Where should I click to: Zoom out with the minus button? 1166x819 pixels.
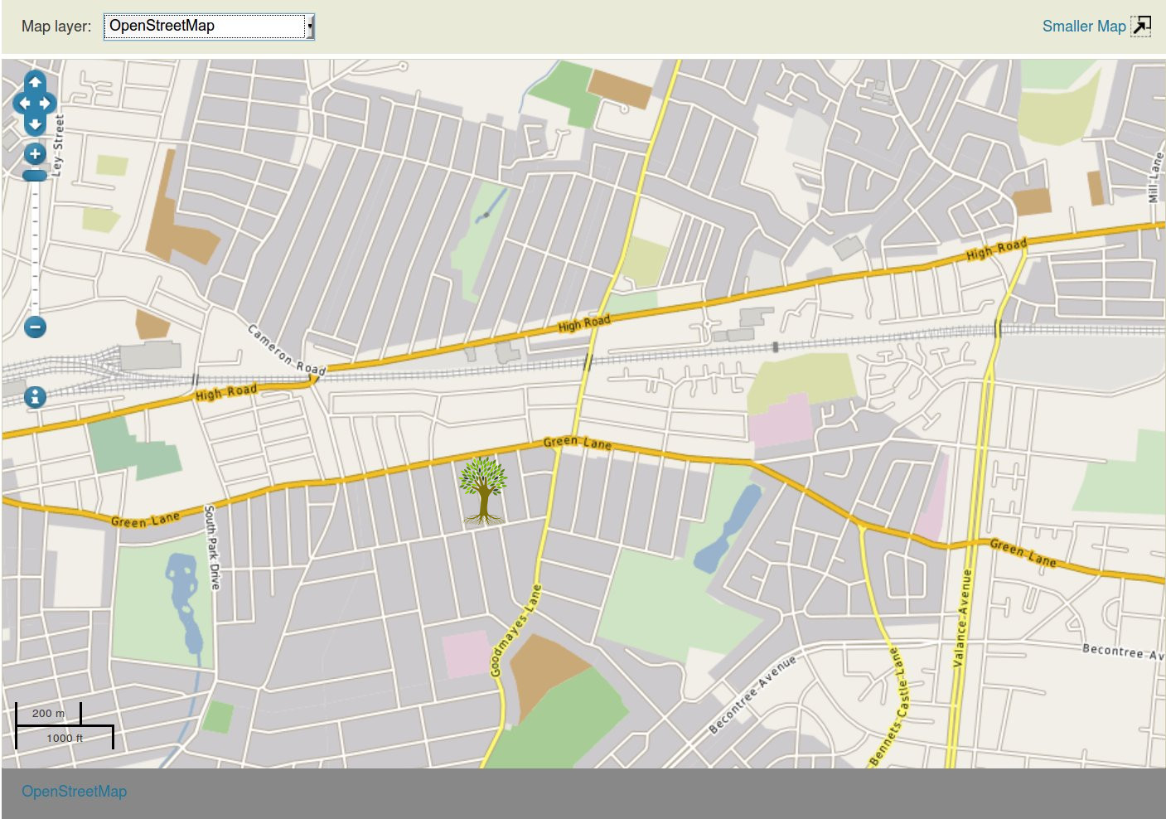click(35, 327)
